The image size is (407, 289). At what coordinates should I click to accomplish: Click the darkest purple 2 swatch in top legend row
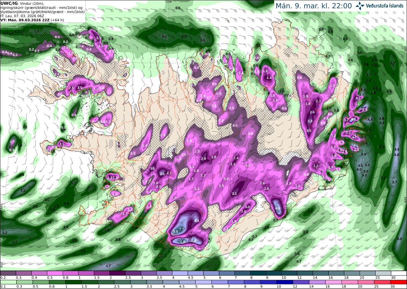[117, 273]
